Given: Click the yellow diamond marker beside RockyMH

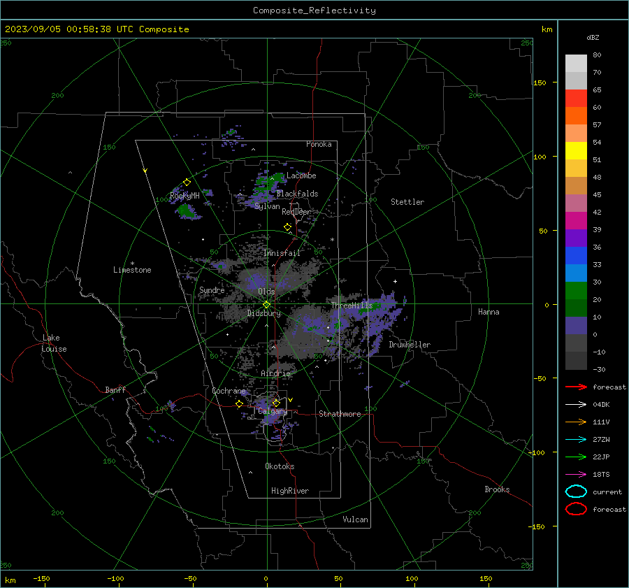Looking at the screenshot, I should point(187,182).
